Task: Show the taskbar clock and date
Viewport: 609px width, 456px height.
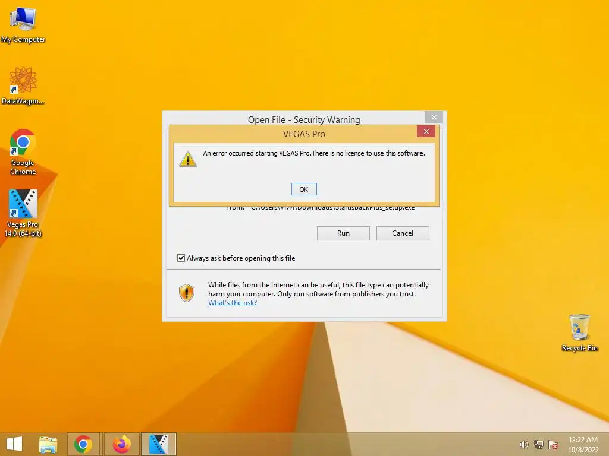Action: coord(583,445)
